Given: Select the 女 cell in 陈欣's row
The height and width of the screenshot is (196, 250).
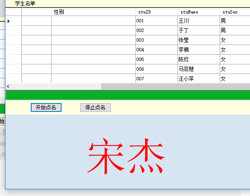Looking at the screenshot, I should tap(235, 59).
